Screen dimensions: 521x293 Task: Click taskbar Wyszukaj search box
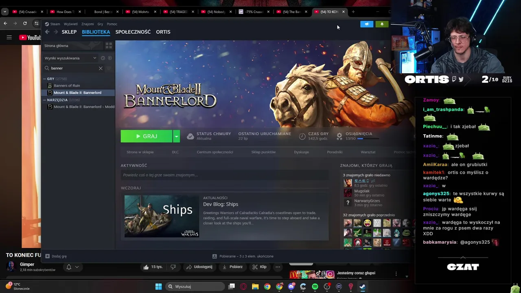click(195, 286)
